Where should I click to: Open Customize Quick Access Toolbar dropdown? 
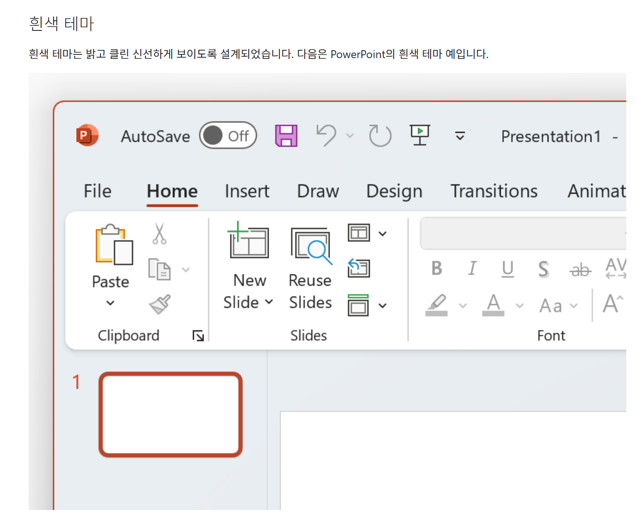(x=460, y=136)
